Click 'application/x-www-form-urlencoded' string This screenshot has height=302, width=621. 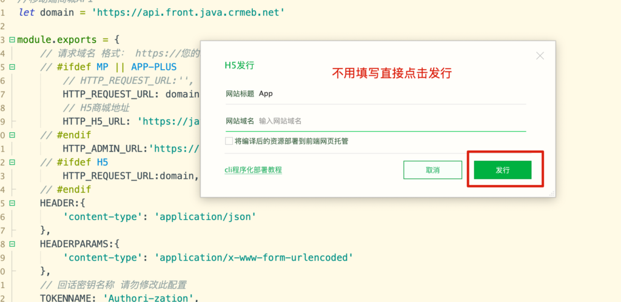pyautogui.click(x=253, y=258)
